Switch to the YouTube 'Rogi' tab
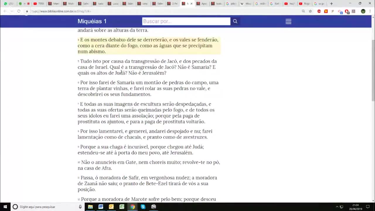375x211 pixels. [305, 4]
